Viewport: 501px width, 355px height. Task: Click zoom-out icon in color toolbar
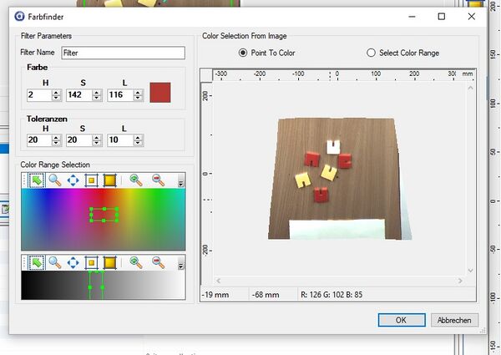(157, 180)
